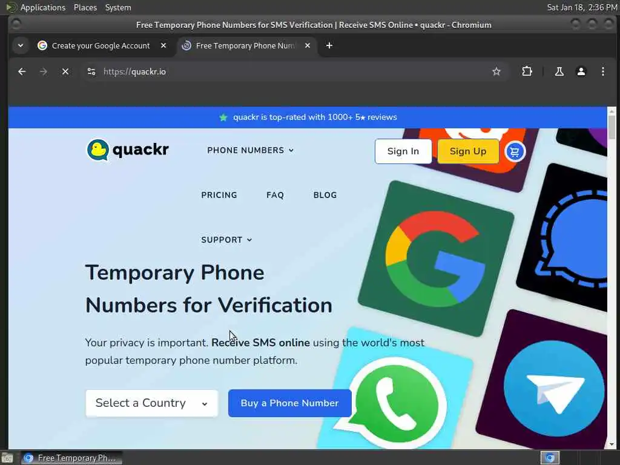The height and width of the screenshot is (465, 620).
Task: Switch to Create your Google Account tab
Action: [x=101, y=45]
